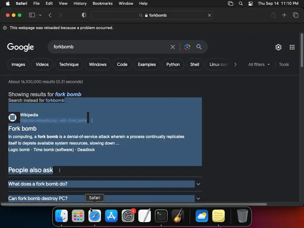
Task: Open the privacy report shield icon
Action: coord(84,15)
